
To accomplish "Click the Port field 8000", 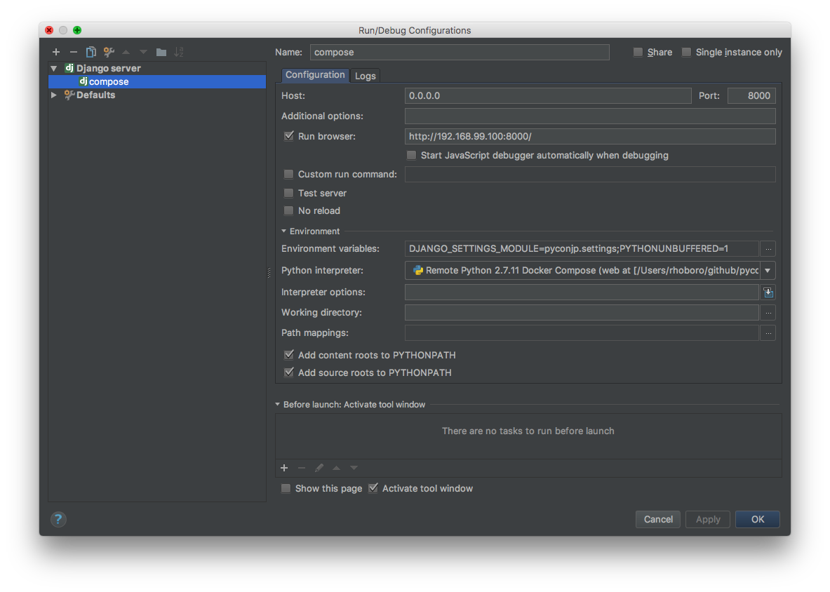I will [751, 96].
